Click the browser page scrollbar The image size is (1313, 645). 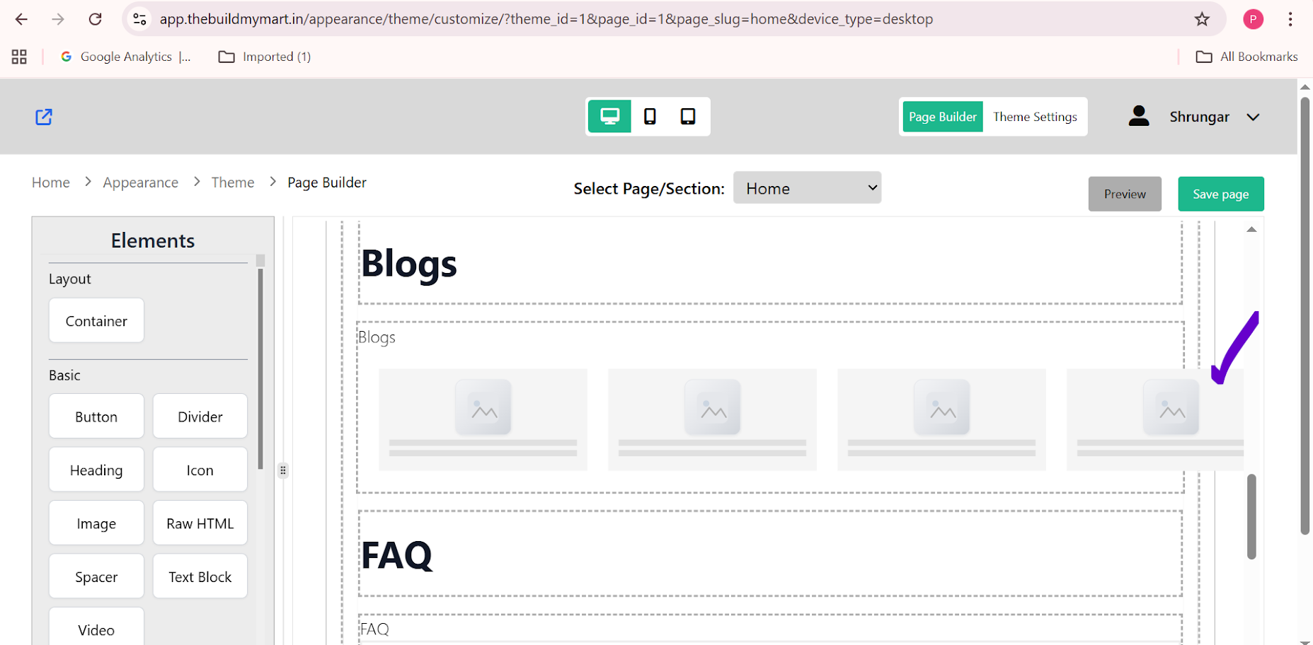[1305, 315]
